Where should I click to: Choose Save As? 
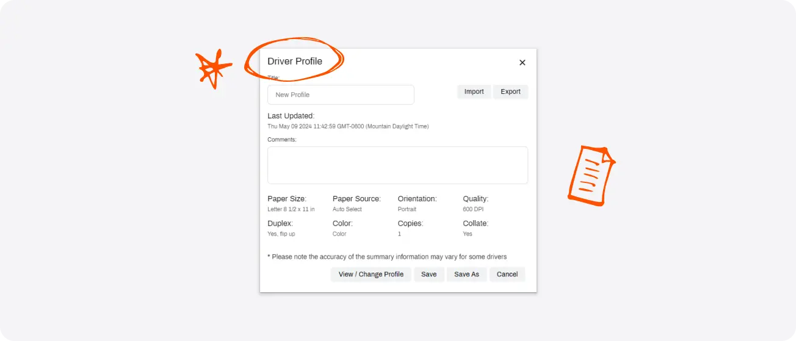tap(466, 275)
